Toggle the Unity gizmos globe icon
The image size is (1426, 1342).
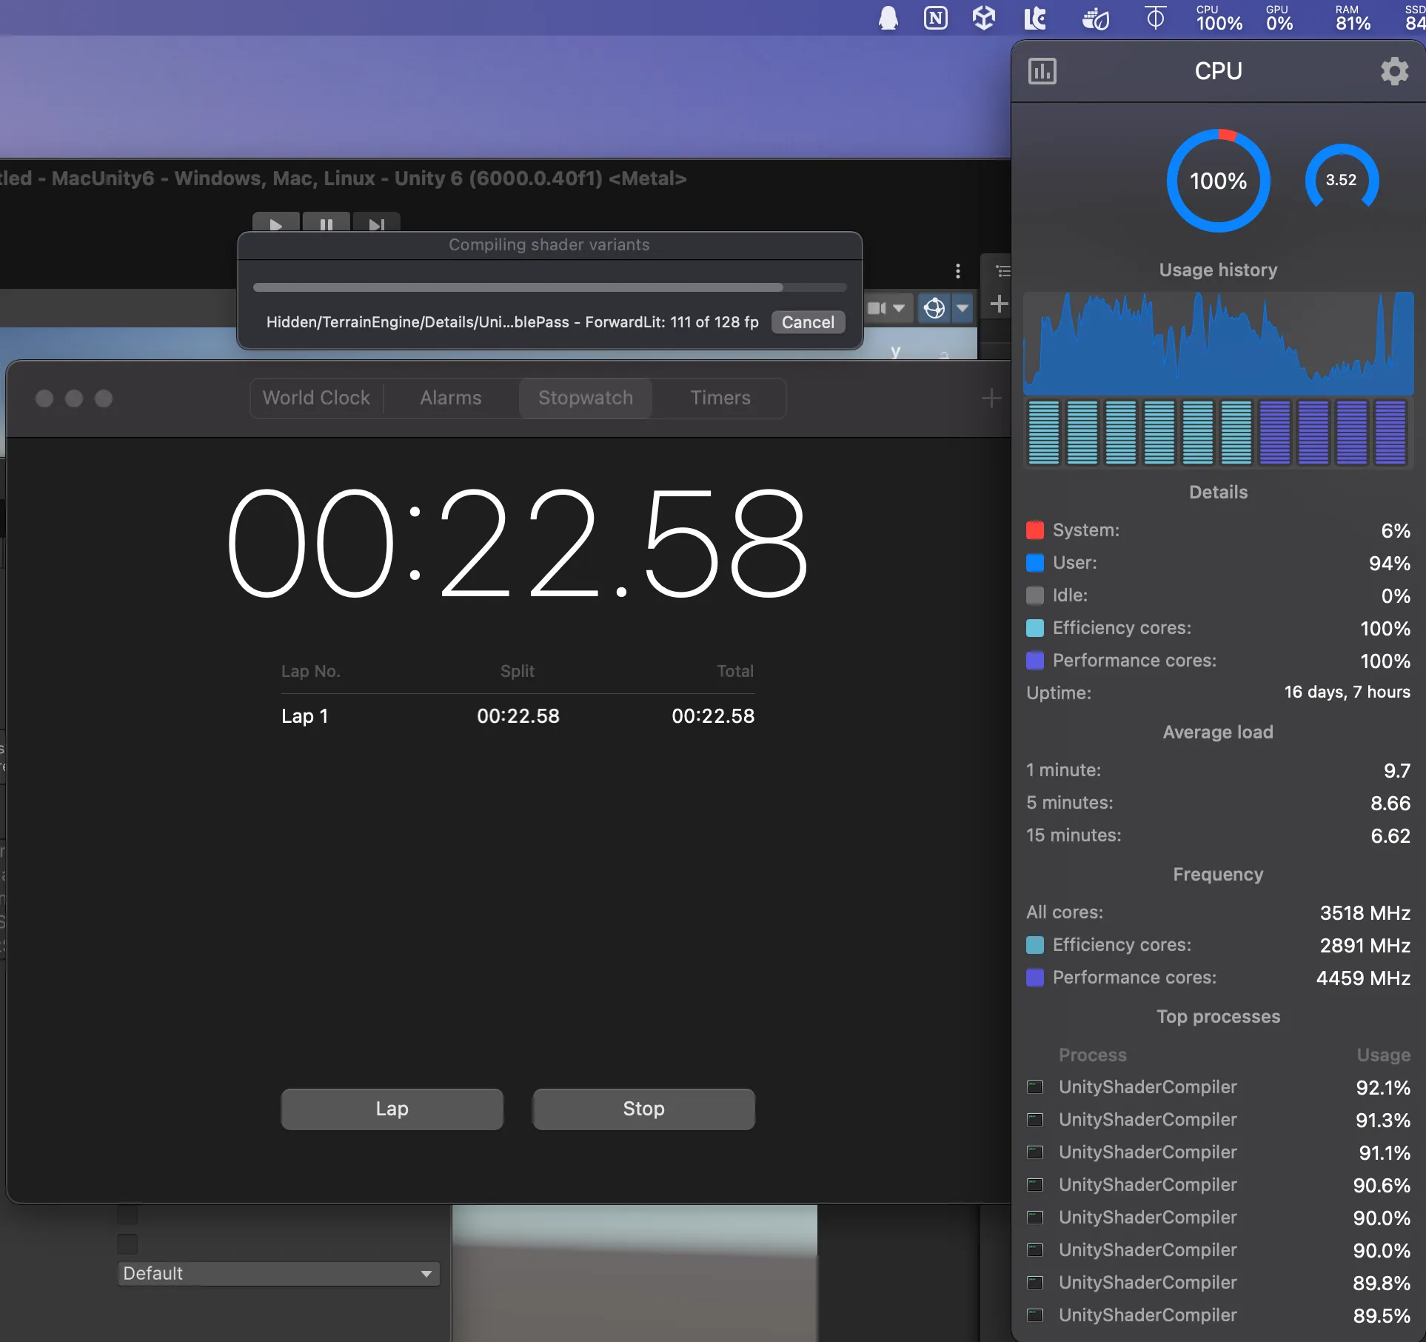pos(934,307)
